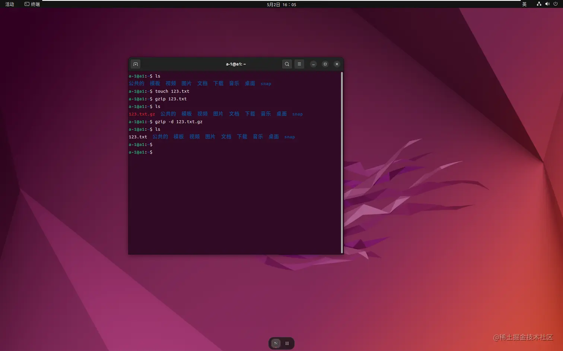This screenshot has width=563, height=351.
Task: Click the speaker volume icon in top bar
Action: (x=547, y=4)
